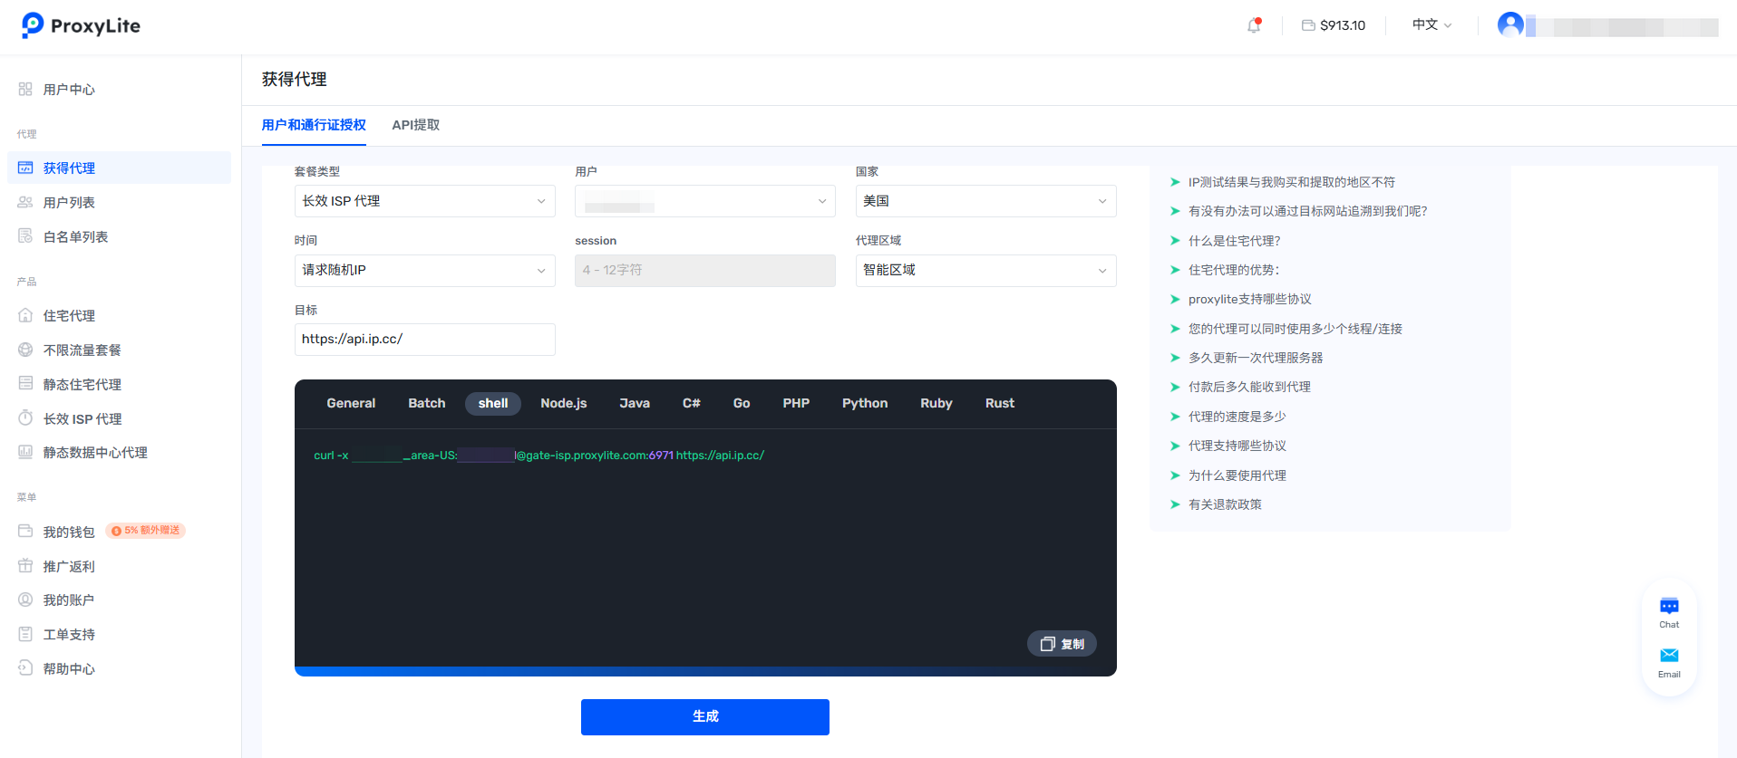Expand FAQ 住宅代理的优势

[1234, 270]
